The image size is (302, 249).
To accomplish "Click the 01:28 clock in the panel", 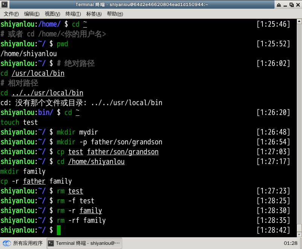I will pyautogui.click(x=290, y=243).
